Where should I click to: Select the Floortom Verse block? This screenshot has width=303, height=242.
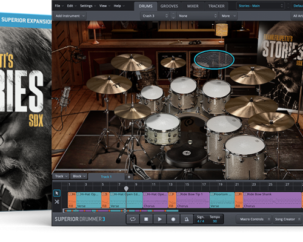[222, 200]
